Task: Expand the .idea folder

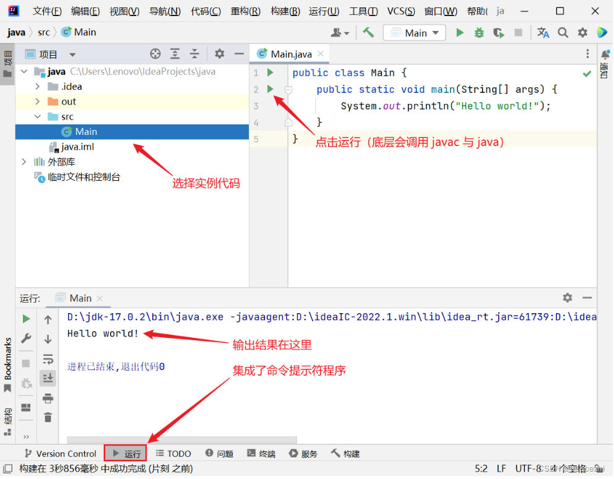Action: 38,86
